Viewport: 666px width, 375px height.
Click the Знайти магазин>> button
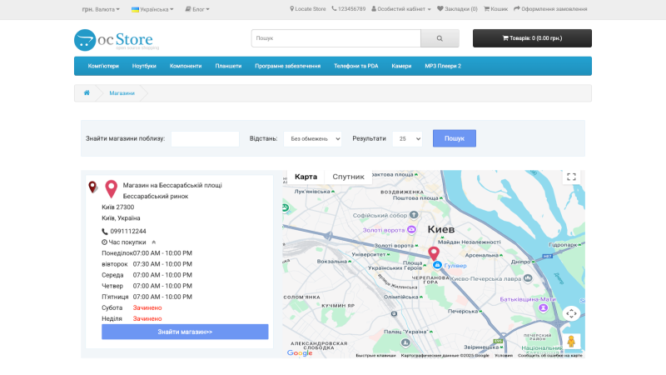(x=185, y=332)
